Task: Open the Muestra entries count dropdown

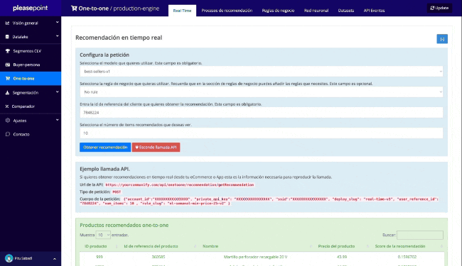Action: [103, 235]
